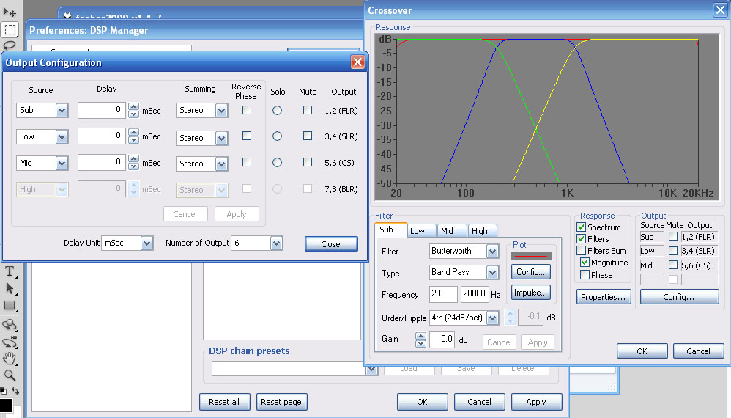Enable the Filters Sum checkbox

(582, 251)
